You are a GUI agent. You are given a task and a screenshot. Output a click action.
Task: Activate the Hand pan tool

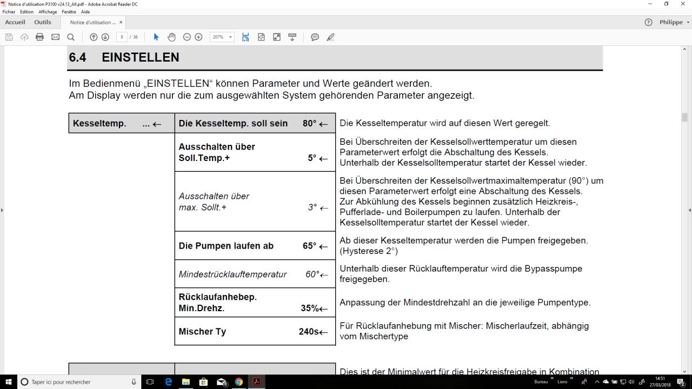[x=172, y=37]
